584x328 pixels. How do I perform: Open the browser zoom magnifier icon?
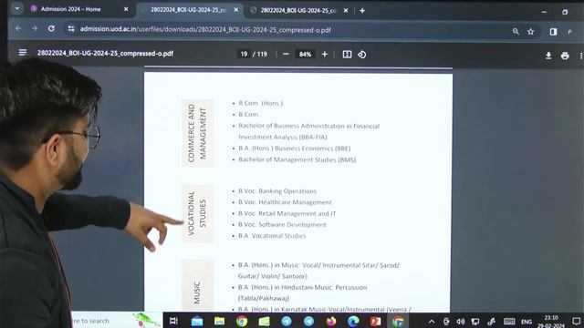point(516,32)
